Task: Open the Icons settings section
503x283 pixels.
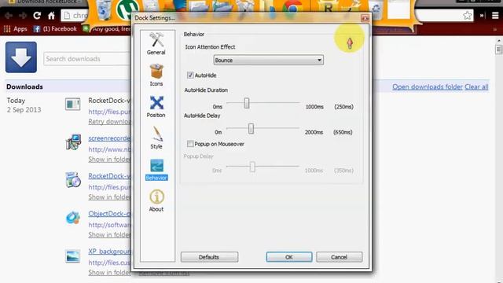Action: [156, 75]
